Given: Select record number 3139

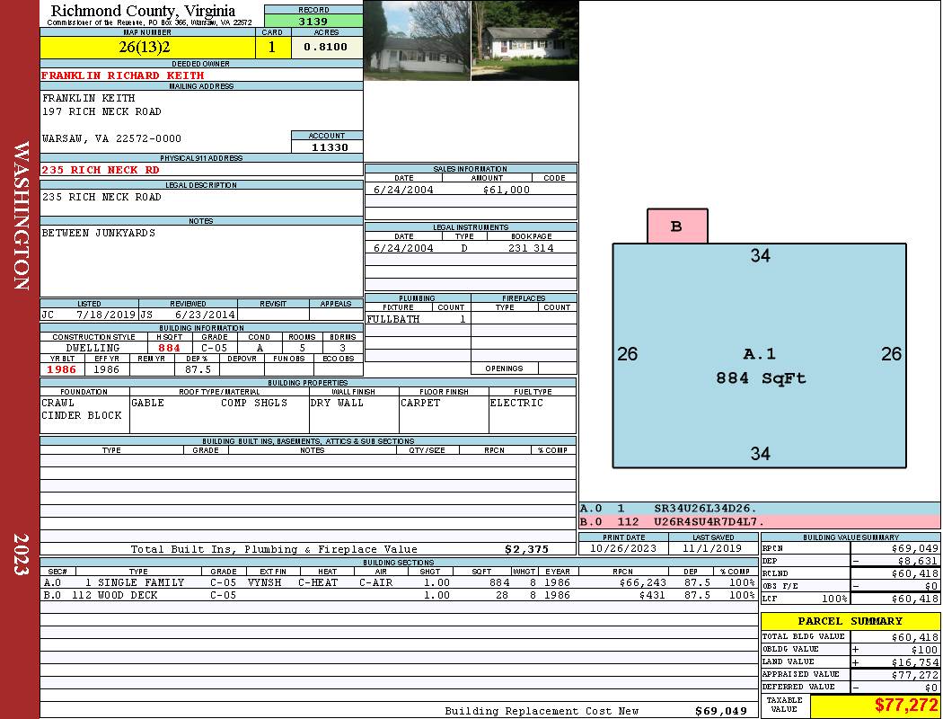Looking at the screenshot, I should click(x=313, y=22).
